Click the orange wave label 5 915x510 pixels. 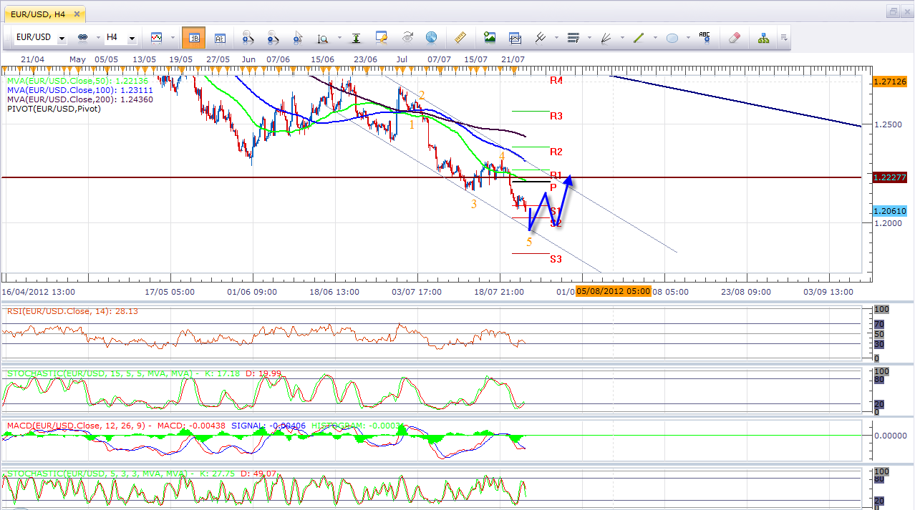coord(529,242)
